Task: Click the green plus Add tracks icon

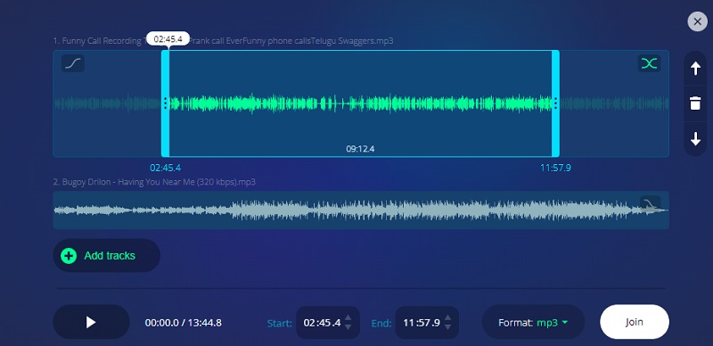Action: tap(69, 256)
